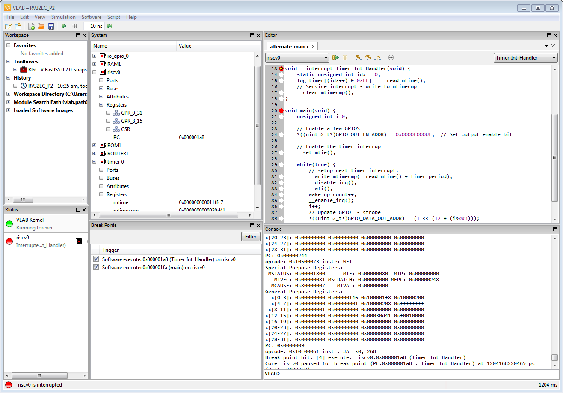The image size is (563, 393).
Task: Disable the Timer_Int_Handler breakpoint checkbox
Action: tap(96, 259)
